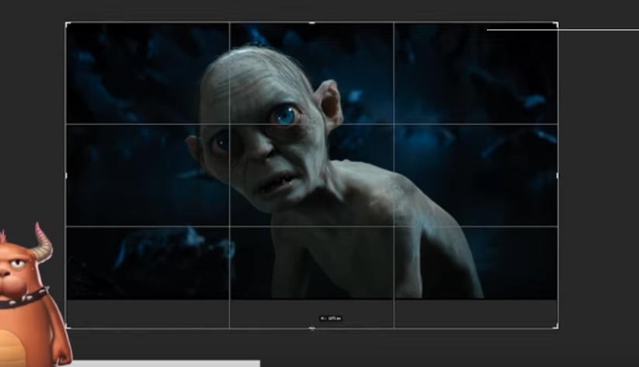Image resolution: width=639 pixels, height=367 pixels.
Task: Click the right-middle crop edge handle
Action: pos(557,176)
